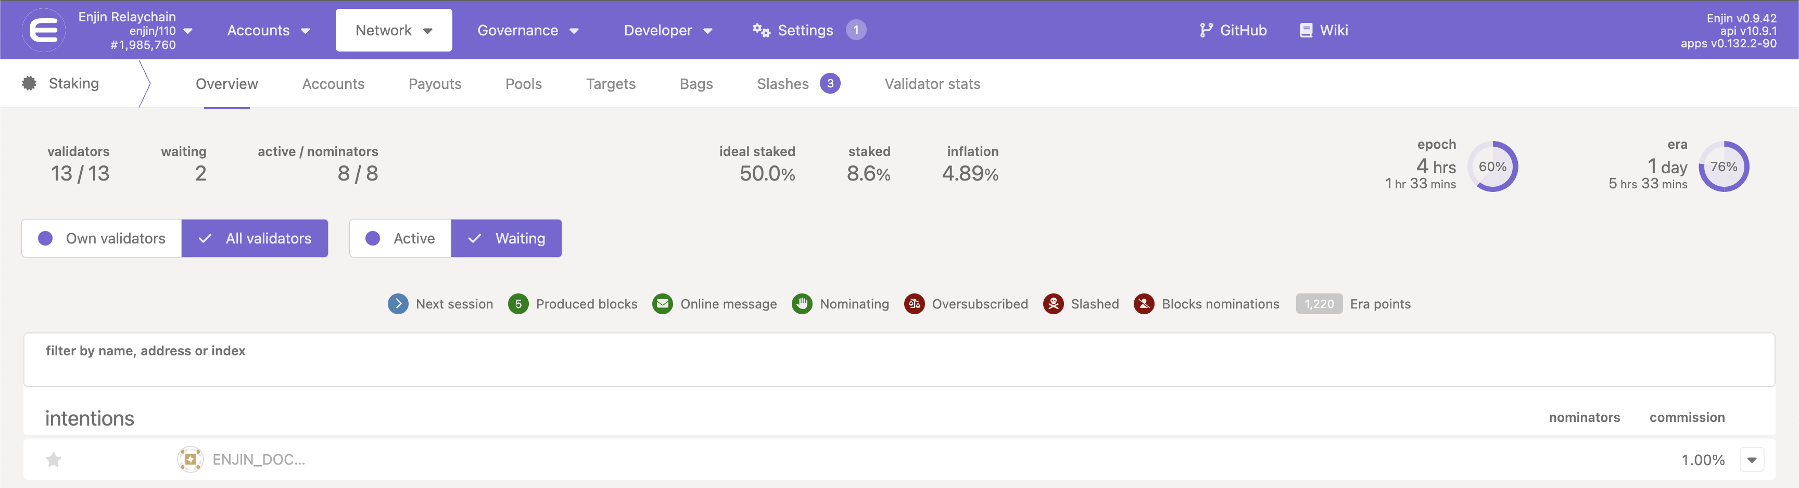1799x488 pixels.
Task: Open the GitHub link
Action: pos(1233,30)
